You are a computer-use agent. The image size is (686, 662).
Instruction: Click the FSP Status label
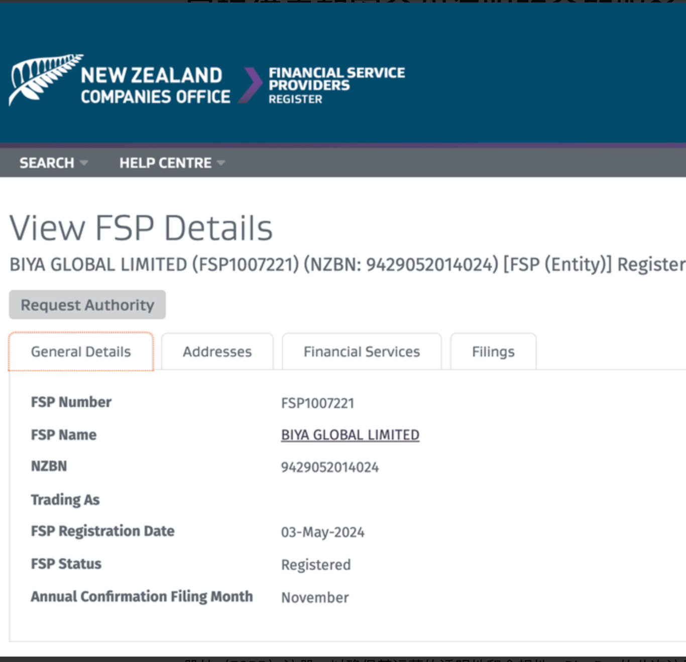point(66,564)
